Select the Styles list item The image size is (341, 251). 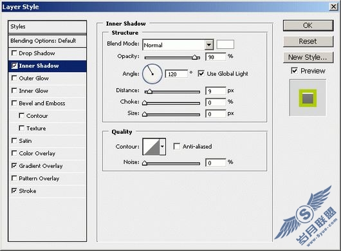(47, 27)
